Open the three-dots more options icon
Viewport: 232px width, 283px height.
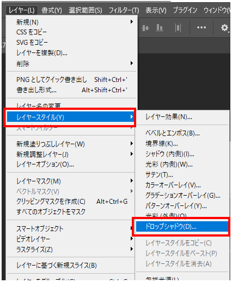[202, 27]
